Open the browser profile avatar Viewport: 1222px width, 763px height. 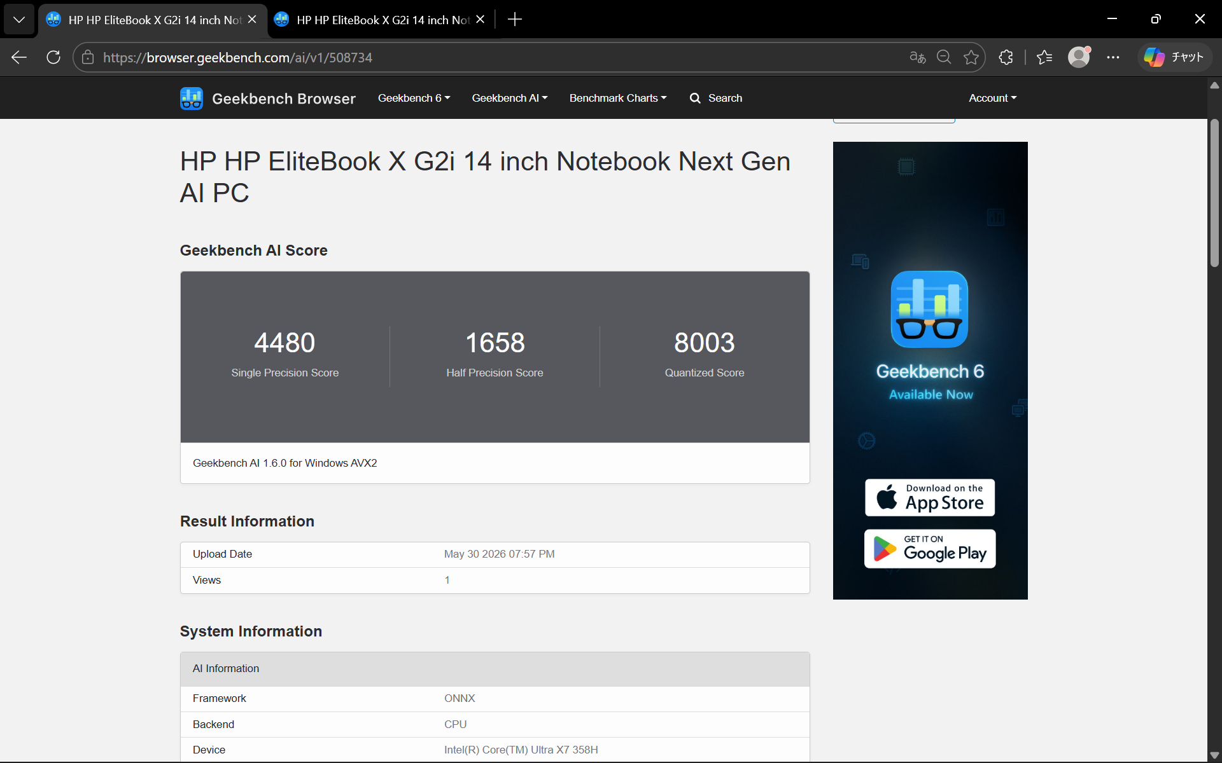coord(1079,57)
